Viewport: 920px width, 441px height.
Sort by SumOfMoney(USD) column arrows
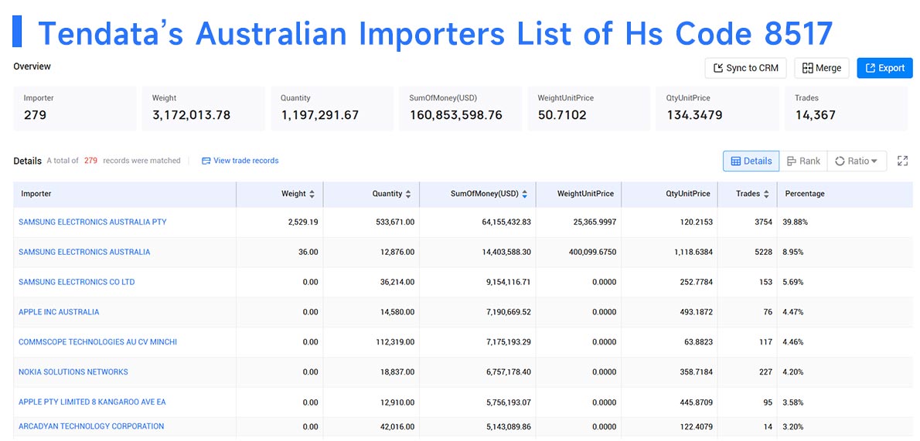524,194
